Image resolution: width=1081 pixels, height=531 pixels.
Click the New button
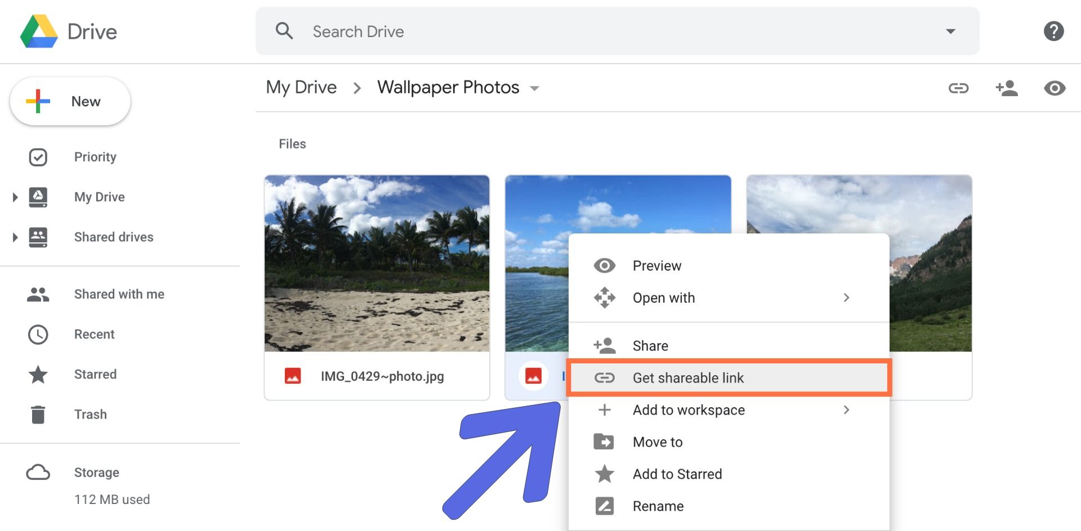(x=70, y=102)
